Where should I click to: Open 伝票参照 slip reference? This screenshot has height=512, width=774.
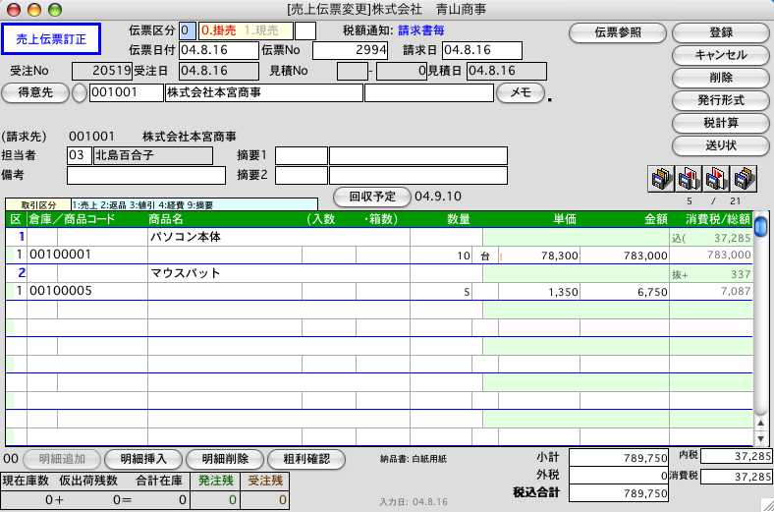(619, 32)
